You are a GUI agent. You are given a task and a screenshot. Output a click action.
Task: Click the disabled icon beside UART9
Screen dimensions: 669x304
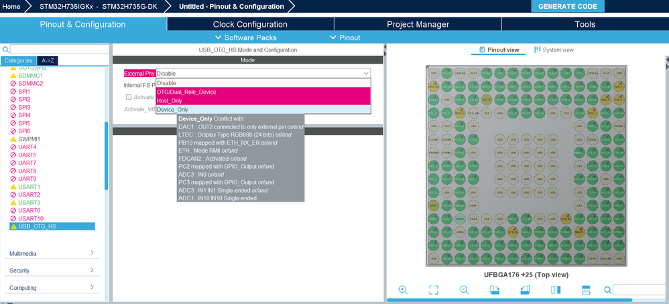click(x=13, y=179)
